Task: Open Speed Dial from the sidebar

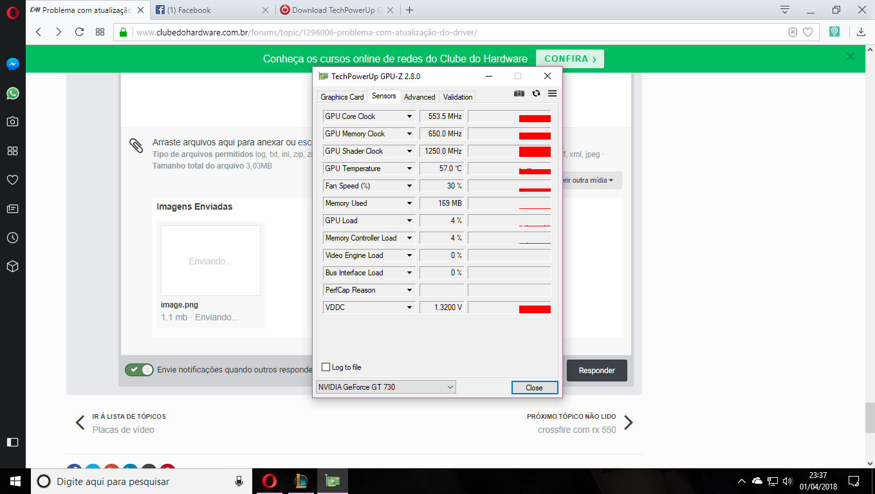Action: (12, 151)
